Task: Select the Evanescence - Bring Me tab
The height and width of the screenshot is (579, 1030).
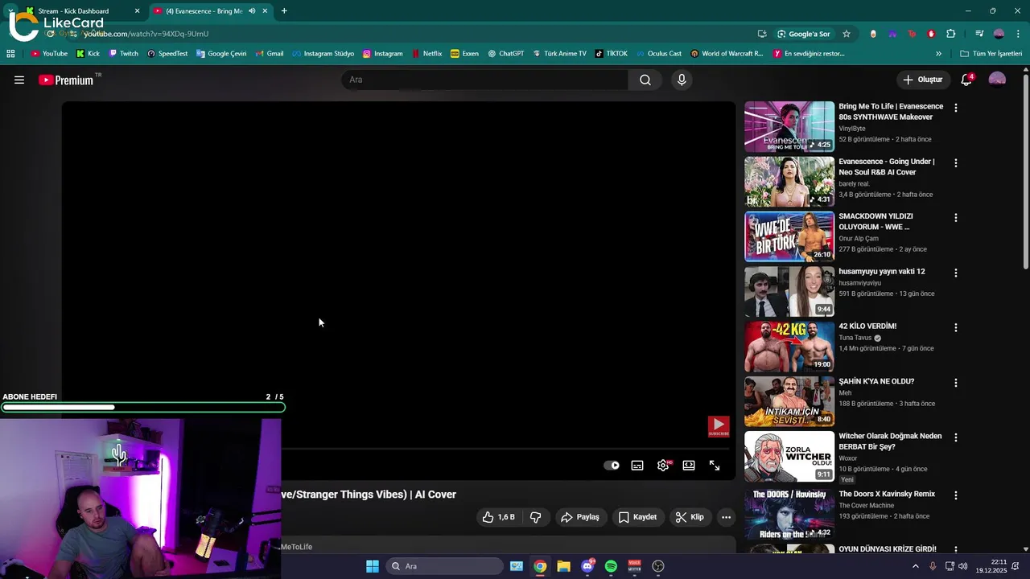Action: 204,11
